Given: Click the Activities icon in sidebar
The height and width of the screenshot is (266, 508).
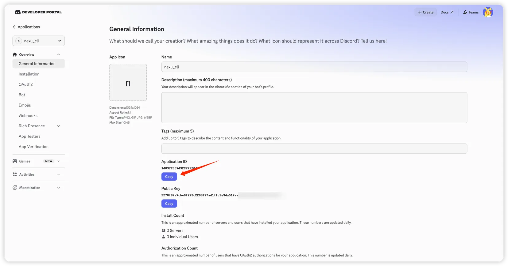Looking at the screenshot, I should (x=15, y=174).
